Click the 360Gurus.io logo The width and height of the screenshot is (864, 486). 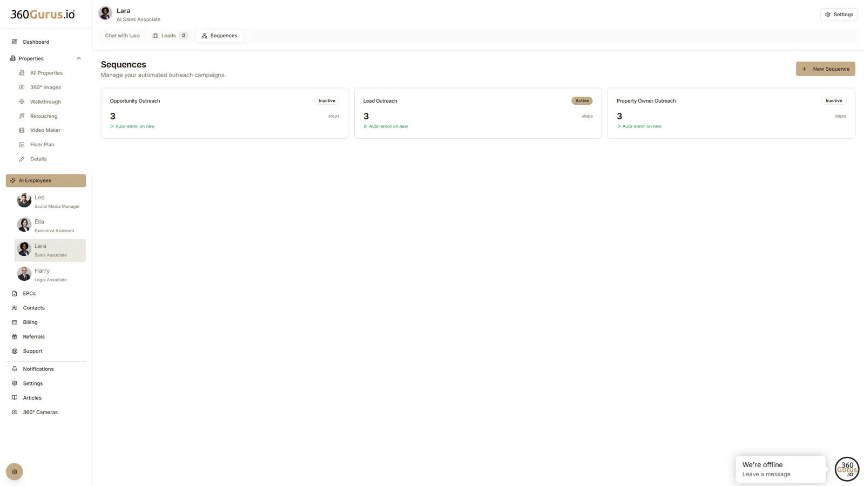click(43, 15)
